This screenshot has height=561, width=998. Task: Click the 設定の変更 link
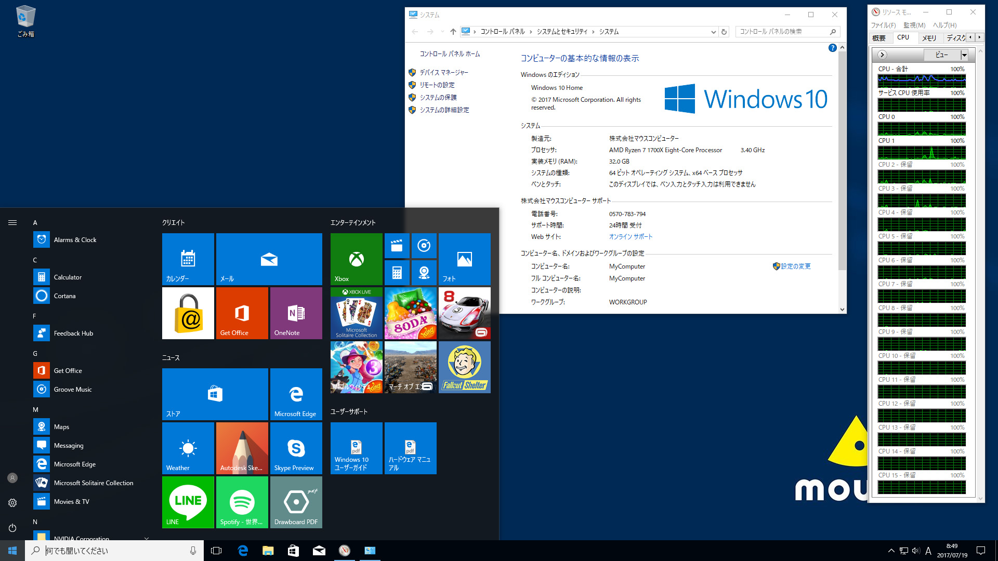pos(796,266)
